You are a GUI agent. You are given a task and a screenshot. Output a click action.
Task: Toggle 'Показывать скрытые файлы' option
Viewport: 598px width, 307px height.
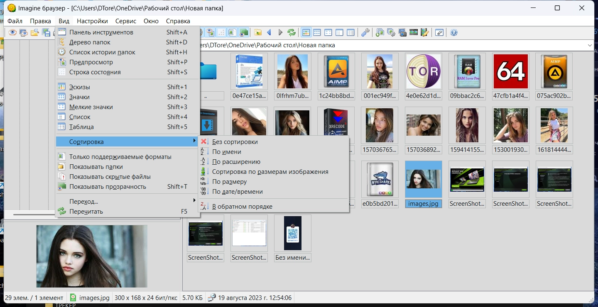(110, 177)
